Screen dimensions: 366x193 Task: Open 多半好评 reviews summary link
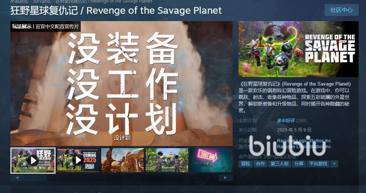pyautogui.click(x=286, y=121)
